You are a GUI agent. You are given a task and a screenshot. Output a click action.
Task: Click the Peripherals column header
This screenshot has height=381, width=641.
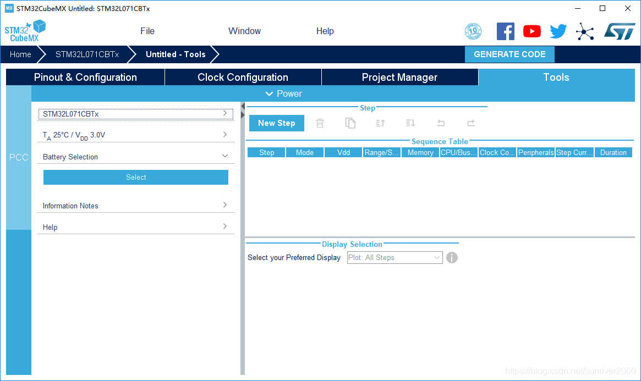click(x=536, y=152)
